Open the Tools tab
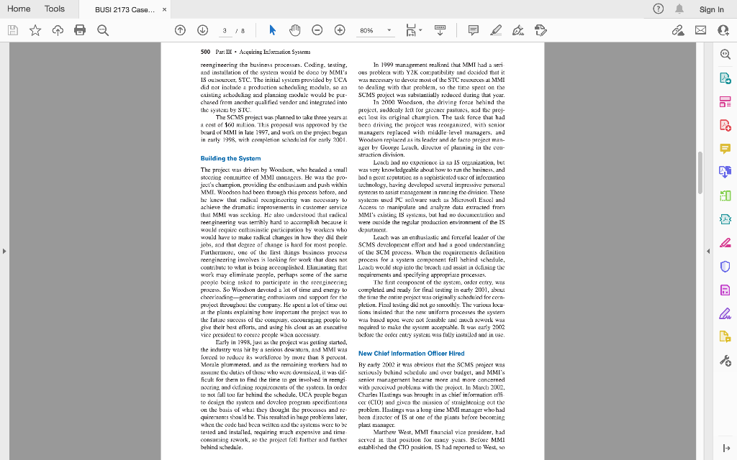This screenshot has width=737, height=460. 55,9
